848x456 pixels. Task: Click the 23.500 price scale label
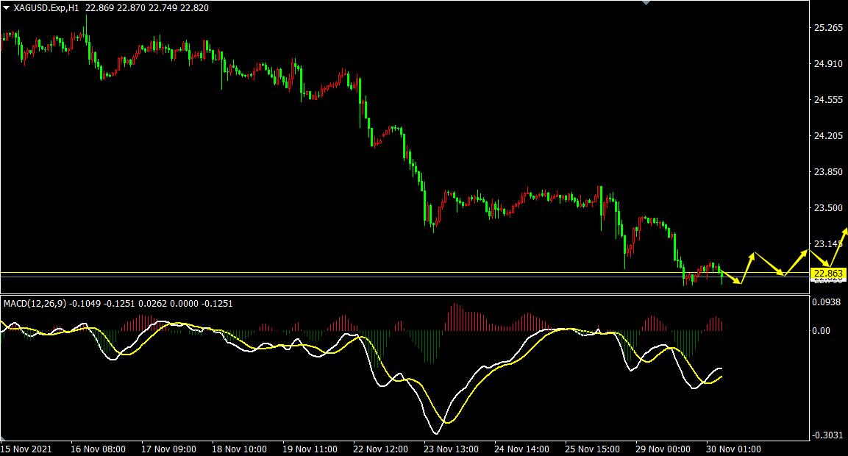pos(828,208)
